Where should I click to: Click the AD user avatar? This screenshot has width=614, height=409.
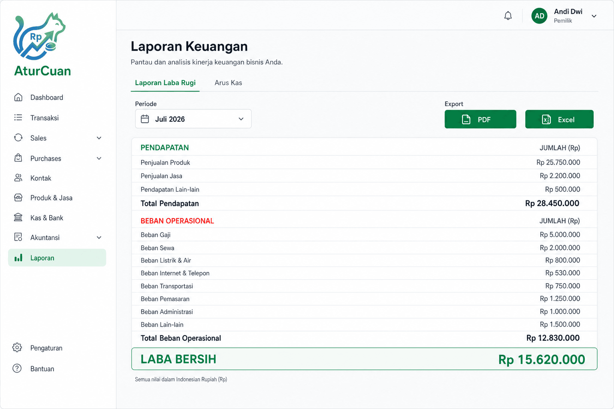(x=539, y=16)
